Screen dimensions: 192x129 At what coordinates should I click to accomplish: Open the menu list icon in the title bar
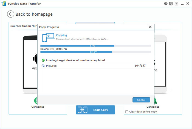[176, 4]
